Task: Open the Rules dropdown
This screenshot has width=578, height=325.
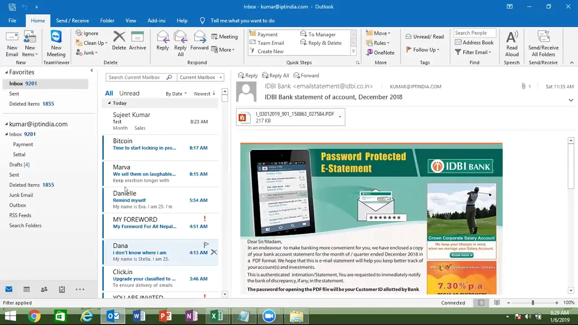Action: point(378,43)
